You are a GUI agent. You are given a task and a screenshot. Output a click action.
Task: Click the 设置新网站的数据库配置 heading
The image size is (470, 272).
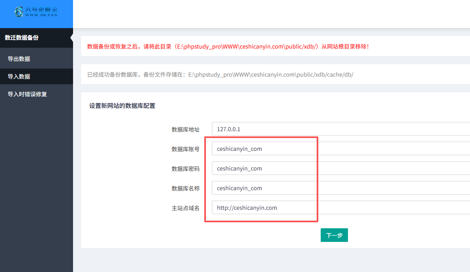[122, 106]
